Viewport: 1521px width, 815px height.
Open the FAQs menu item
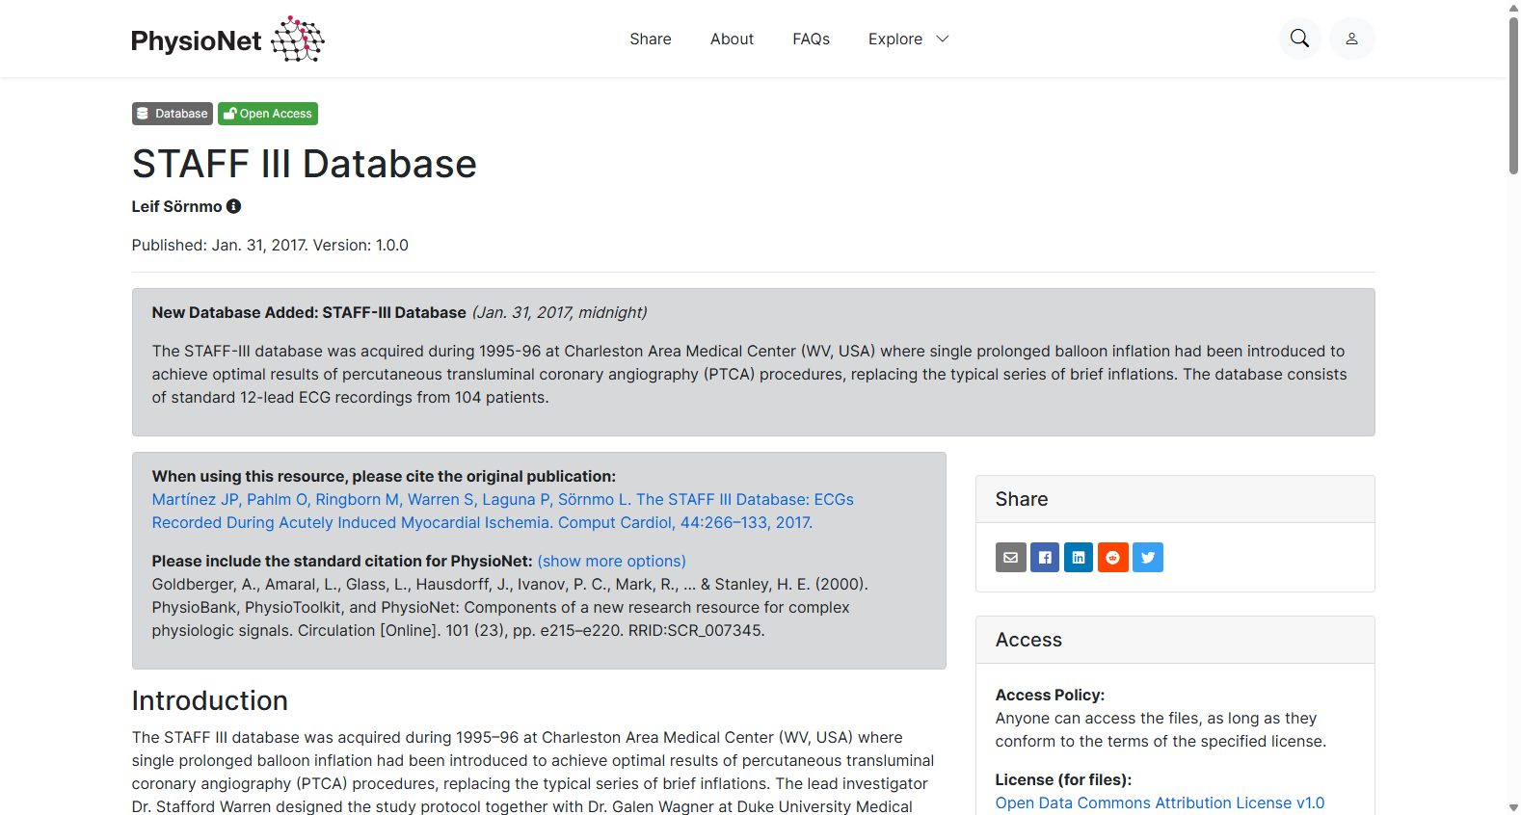coord(811,39)
